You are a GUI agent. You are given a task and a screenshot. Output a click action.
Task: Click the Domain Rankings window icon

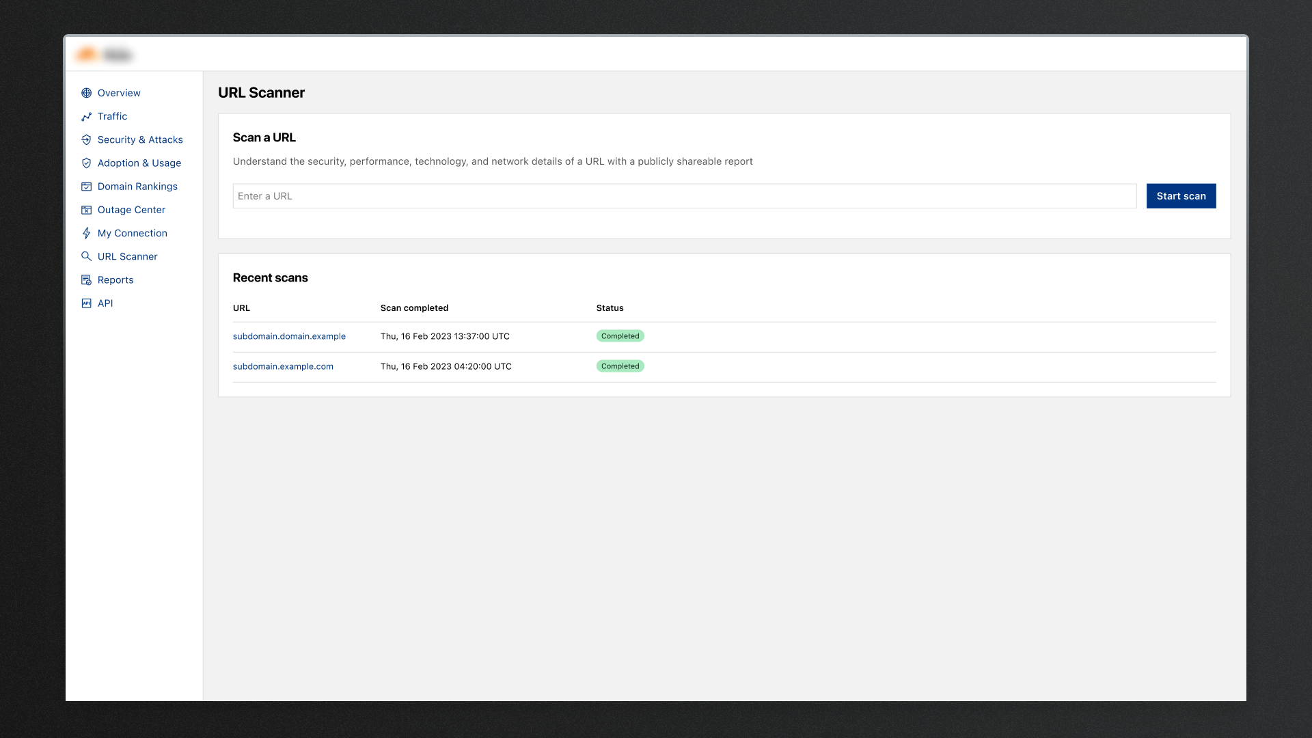(86, 187)
